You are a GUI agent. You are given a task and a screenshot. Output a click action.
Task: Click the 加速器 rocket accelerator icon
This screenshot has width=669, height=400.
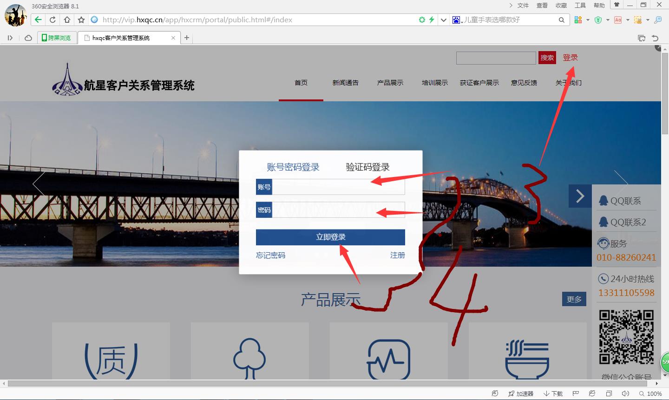[x=520, y=393]
